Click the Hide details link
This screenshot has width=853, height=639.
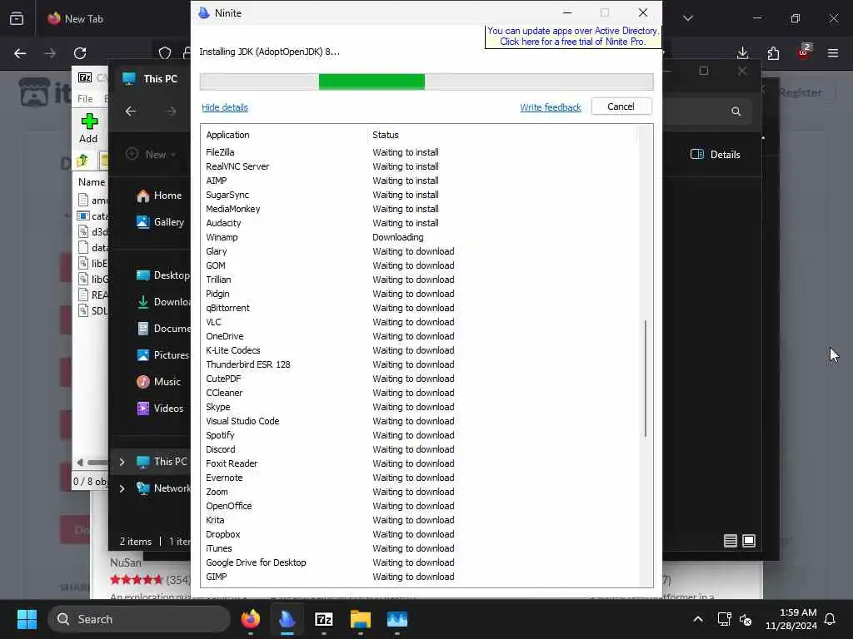click(225, 107)
